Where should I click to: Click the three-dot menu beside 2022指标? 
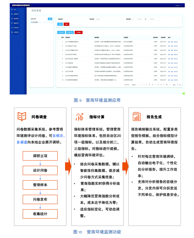click(x=52, y=22)
